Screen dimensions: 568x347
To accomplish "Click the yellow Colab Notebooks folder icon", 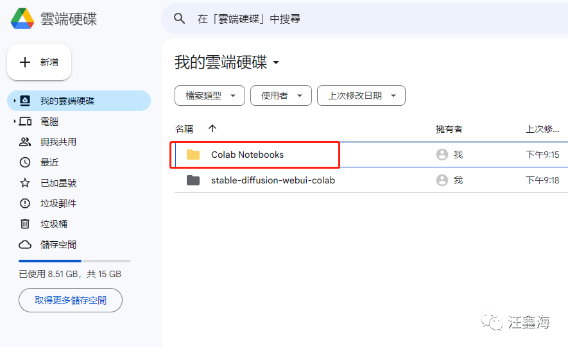I will (193, 155).
